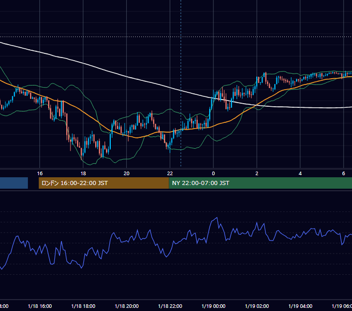
Task: Click the '6' hour label on the upper axis
Action: [x=344, y=174]
